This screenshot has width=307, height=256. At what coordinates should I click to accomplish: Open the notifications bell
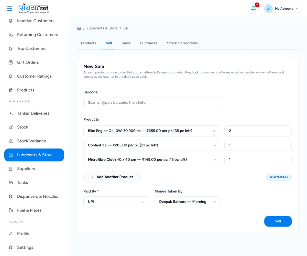click(x=253, y=8)
